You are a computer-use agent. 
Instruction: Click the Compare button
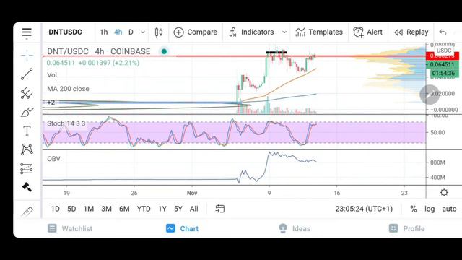pos(196,32)
